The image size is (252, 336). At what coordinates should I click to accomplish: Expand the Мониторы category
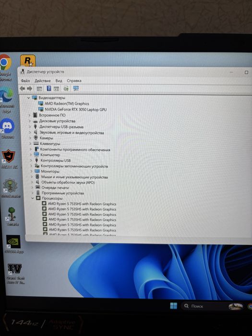tap(32, 171)
